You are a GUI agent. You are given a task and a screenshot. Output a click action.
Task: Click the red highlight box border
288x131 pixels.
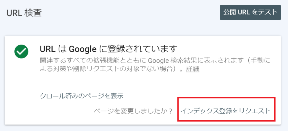point(226,98)
